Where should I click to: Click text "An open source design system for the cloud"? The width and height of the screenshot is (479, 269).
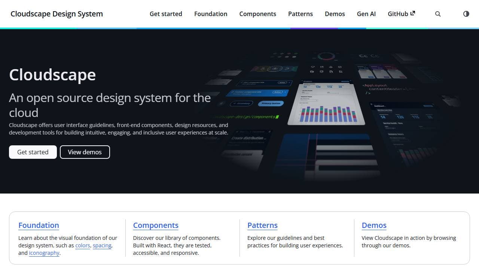click(x=110, y=105)
